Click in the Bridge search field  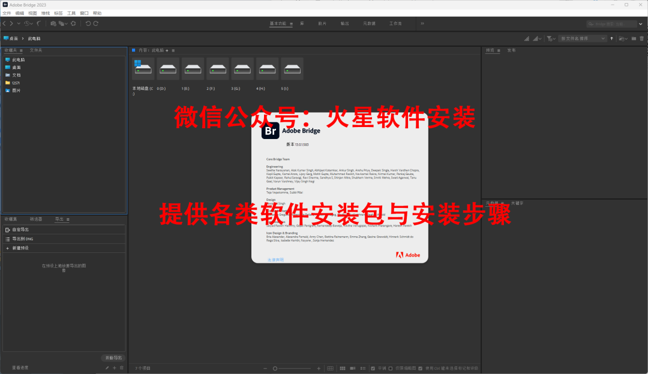pyautogui.click(x=611, y=24)
